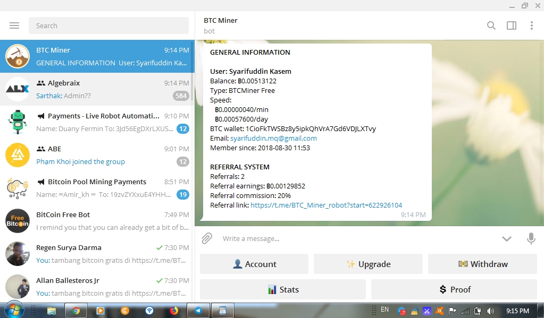Click the 9:15 PM taskbar clock

(517, 311)
